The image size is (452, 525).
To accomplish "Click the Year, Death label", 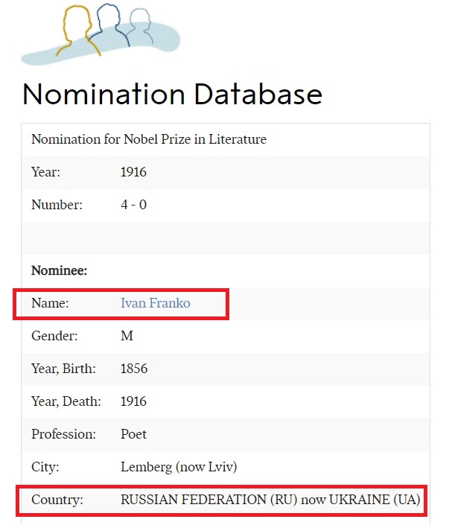I will 66,401.
